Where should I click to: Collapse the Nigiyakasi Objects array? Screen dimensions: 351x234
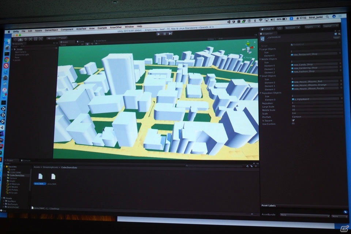tap(261, 93)
